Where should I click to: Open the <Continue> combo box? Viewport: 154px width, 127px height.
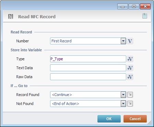[x=88, y=95]
